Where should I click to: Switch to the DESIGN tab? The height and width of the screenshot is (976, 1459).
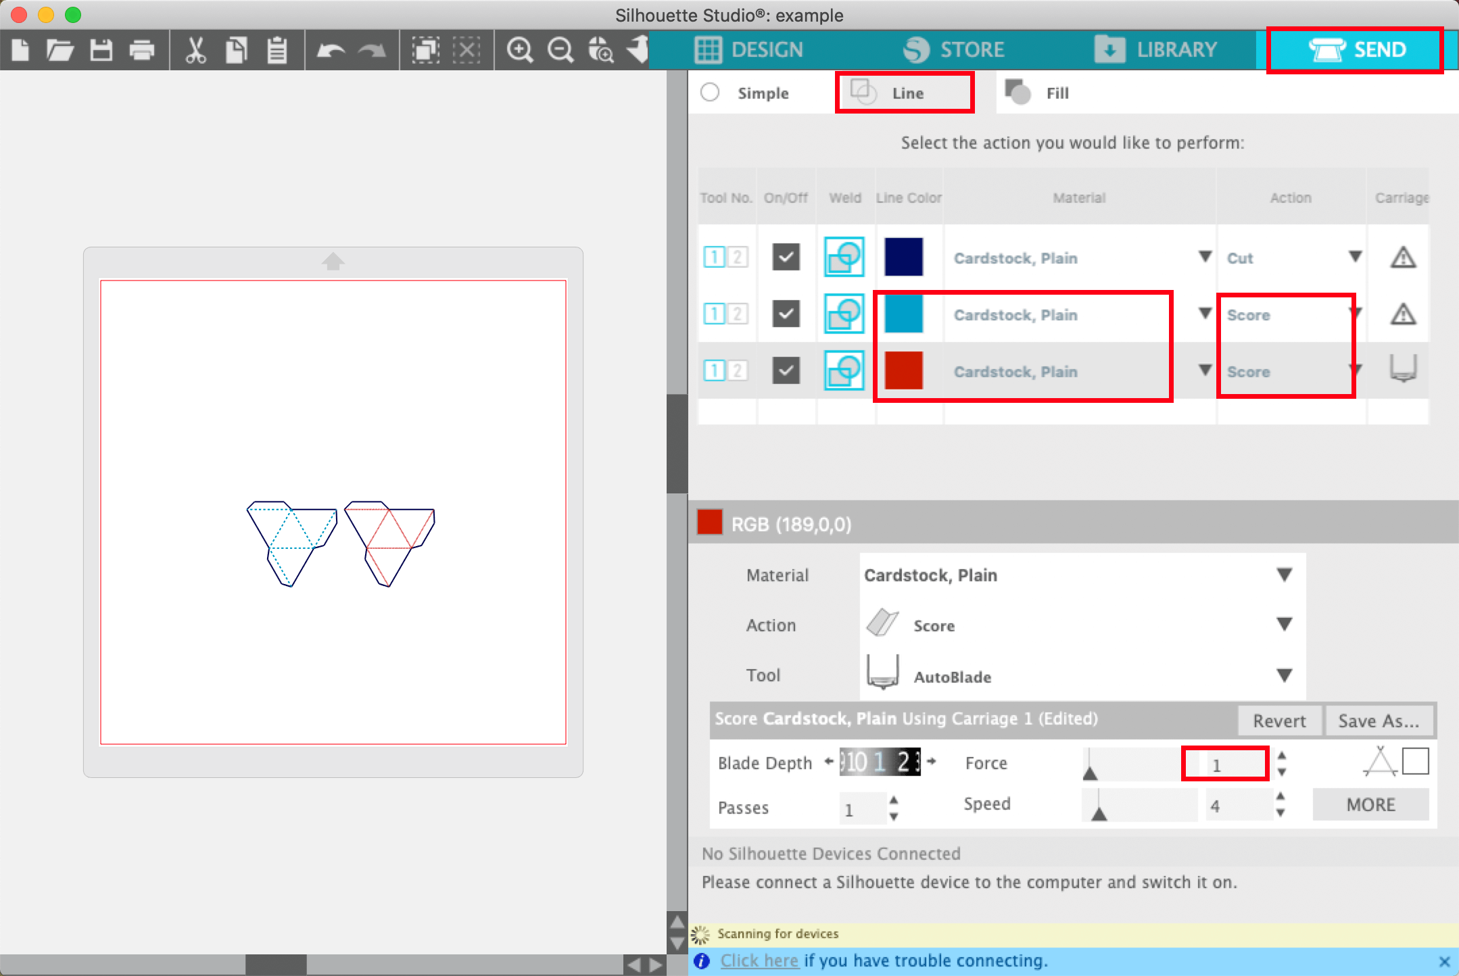point(749,50)
